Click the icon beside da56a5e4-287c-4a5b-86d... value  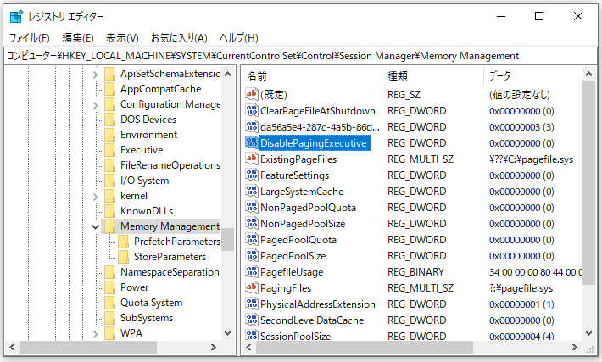click(x=252, y=126)
